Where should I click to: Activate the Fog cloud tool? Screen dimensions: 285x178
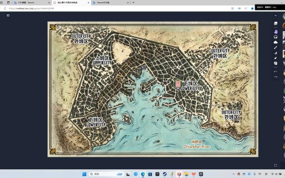point(275,42)
